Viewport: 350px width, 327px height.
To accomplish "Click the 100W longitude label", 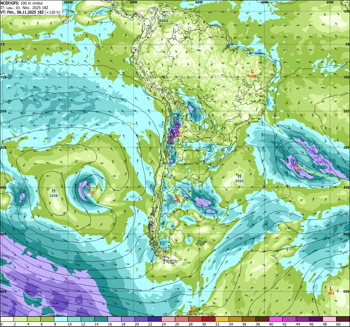I will tap(68, 2).
